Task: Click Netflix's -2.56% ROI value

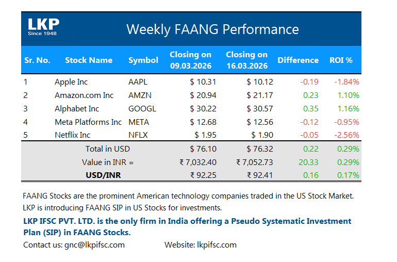Action: [x=346, y=135]
